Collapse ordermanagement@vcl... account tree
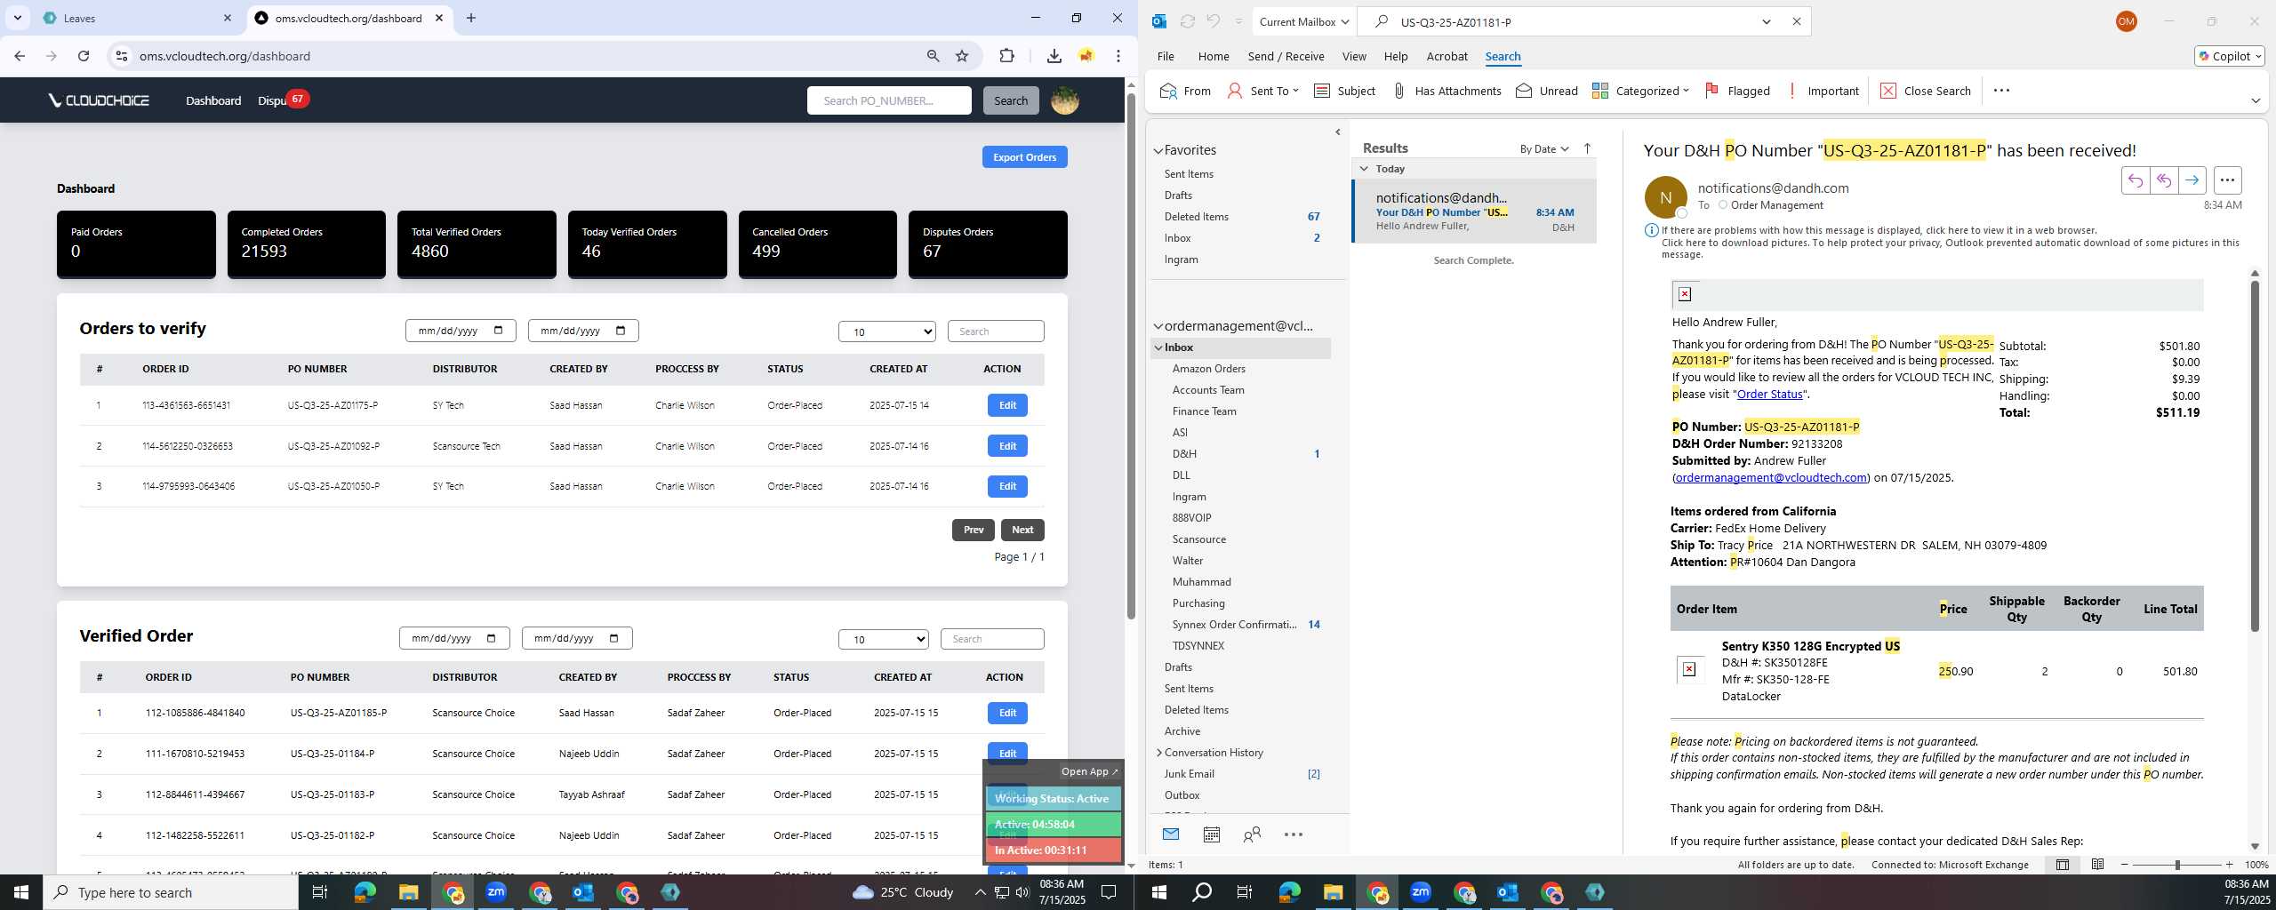The width and height of the screenshot is (2276, 910). pyautogui.click(x=1158, y=326)
